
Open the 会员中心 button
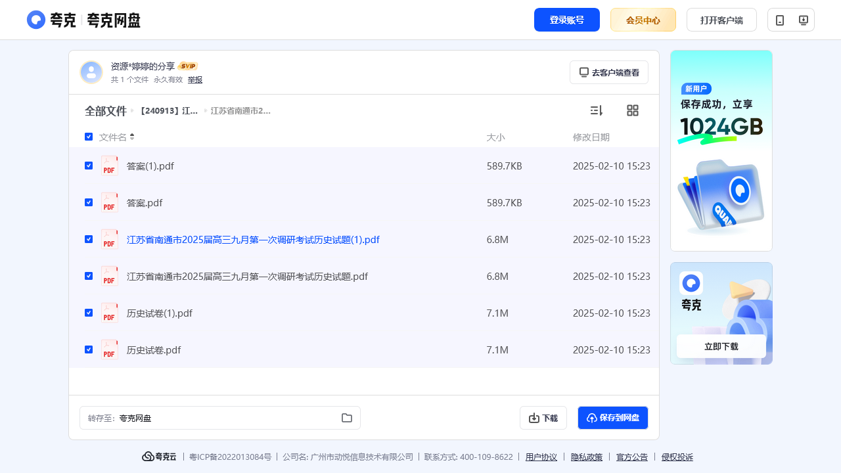click(643, 20)
